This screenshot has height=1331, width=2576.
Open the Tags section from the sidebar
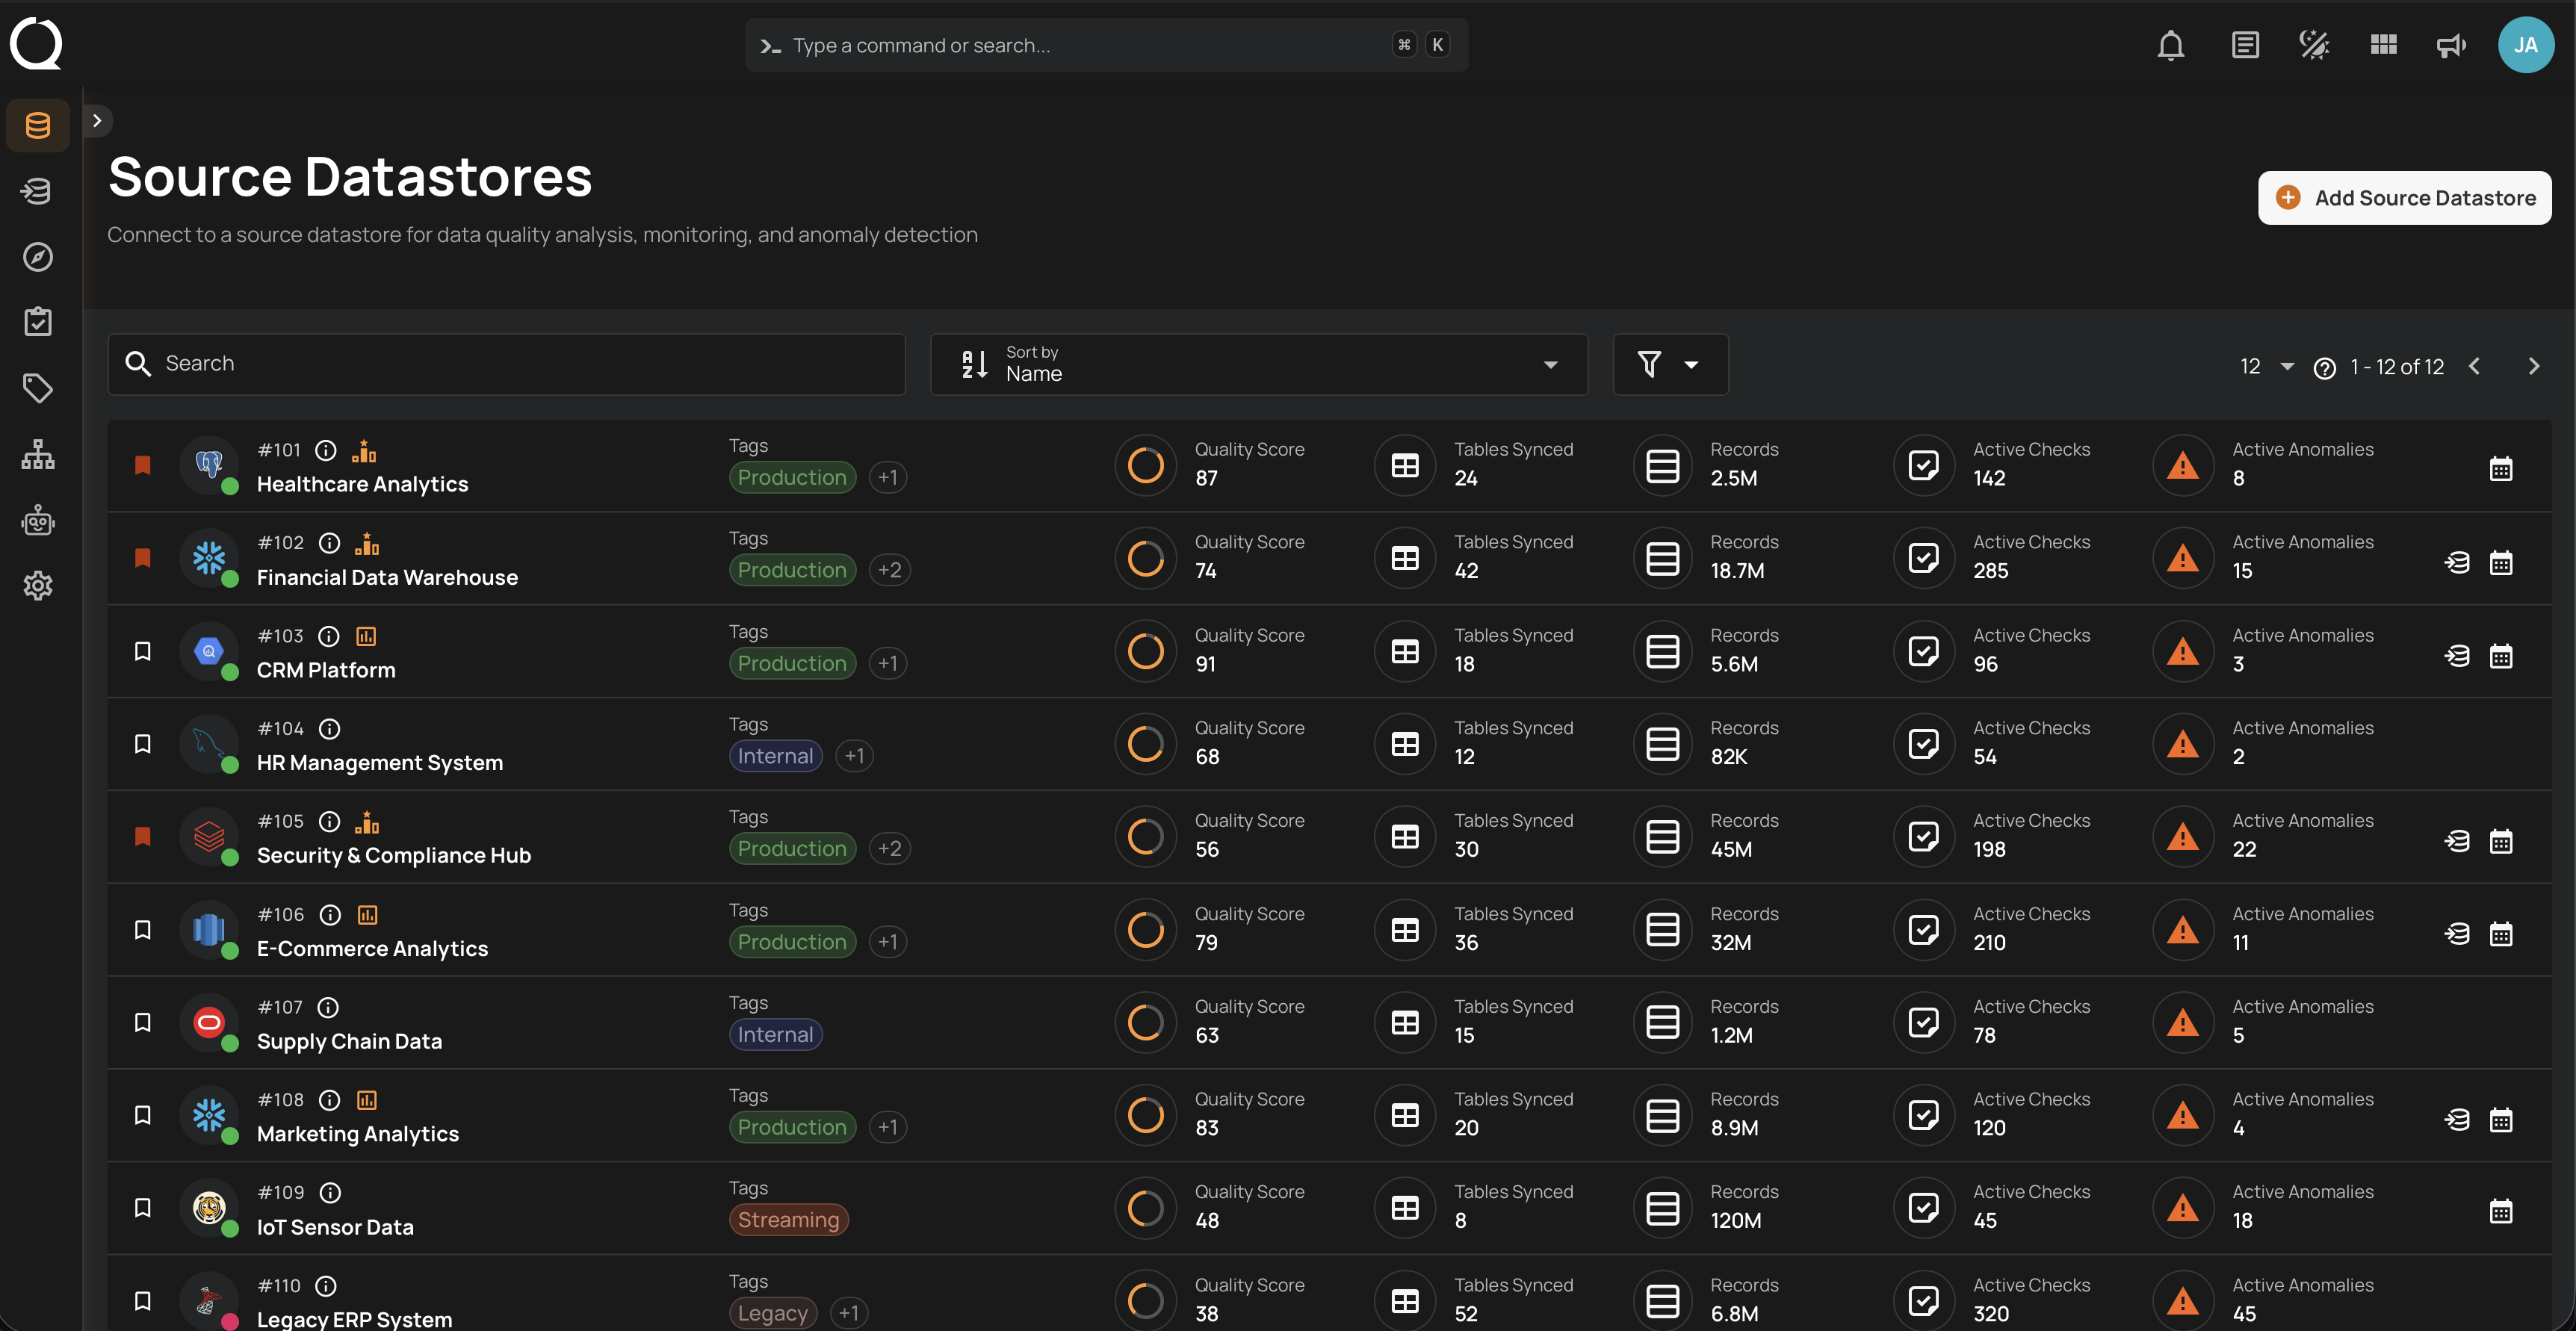coord(37,388)
